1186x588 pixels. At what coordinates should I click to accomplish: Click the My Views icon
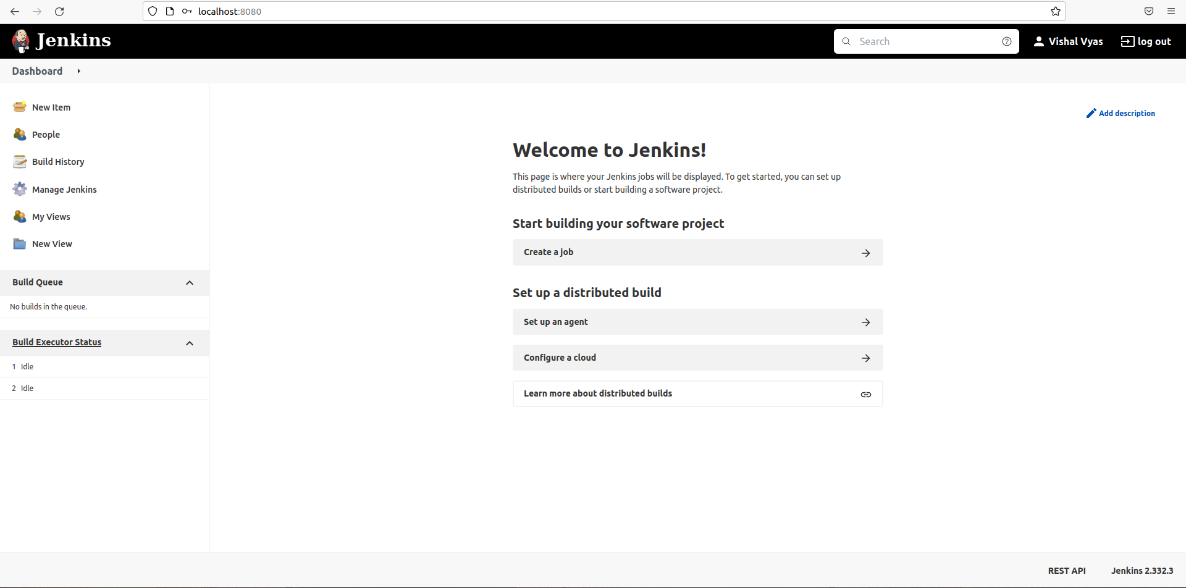[x=20, y=216]
